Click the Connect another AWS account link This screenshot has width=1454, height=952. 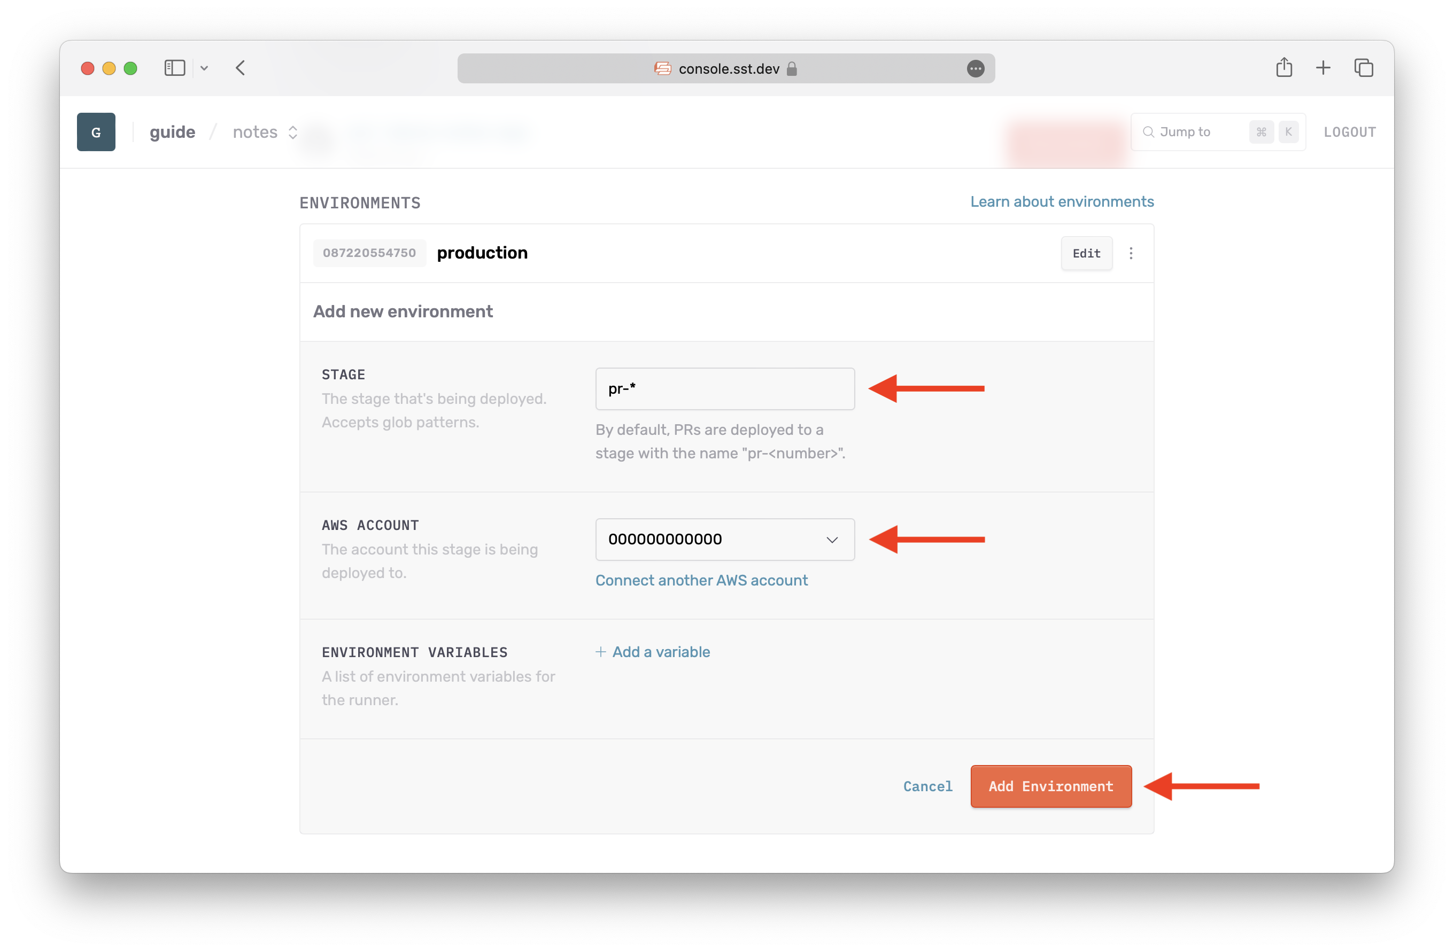[x=700, y=580]
